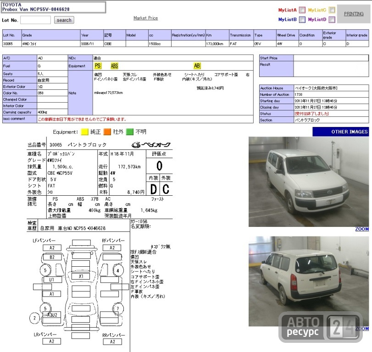This screenshot has width=372, height=352.
Task: Click the auction sheet score 0
Action: point(160,165)
